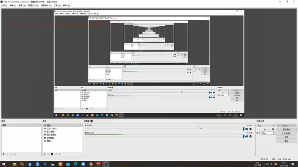This screenshot has height=167, width=298.
Task: Open Microsoft Edge from the taskbar
Action: tap(75, 164)
